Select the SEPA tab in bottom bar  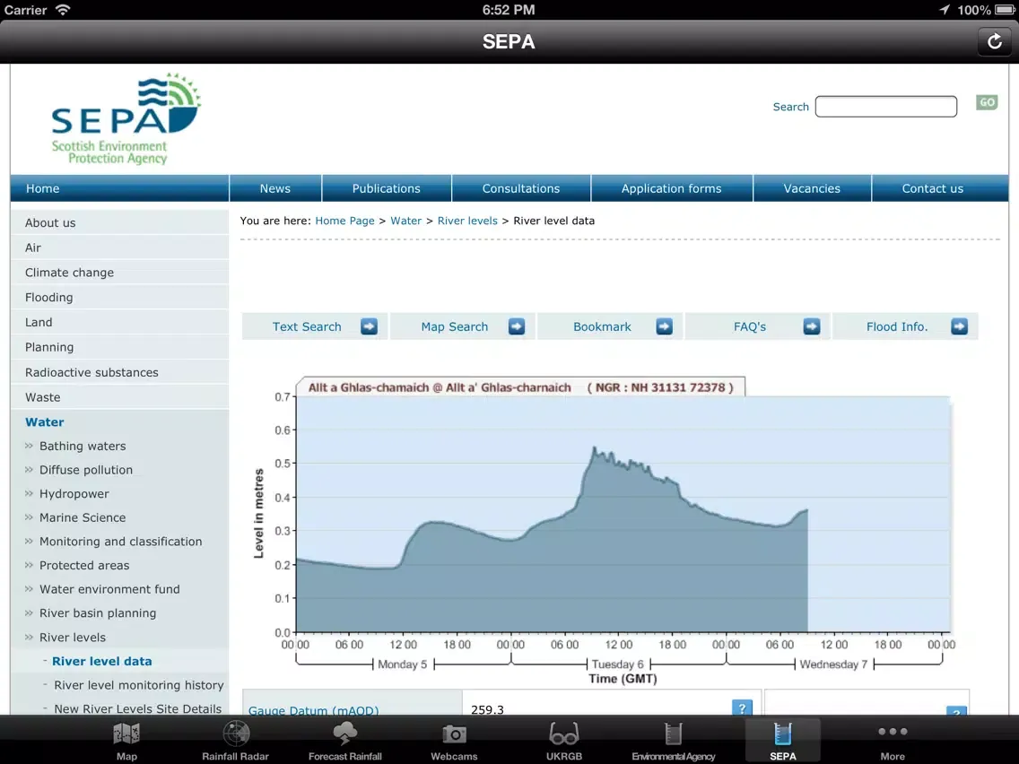[782, 741]
